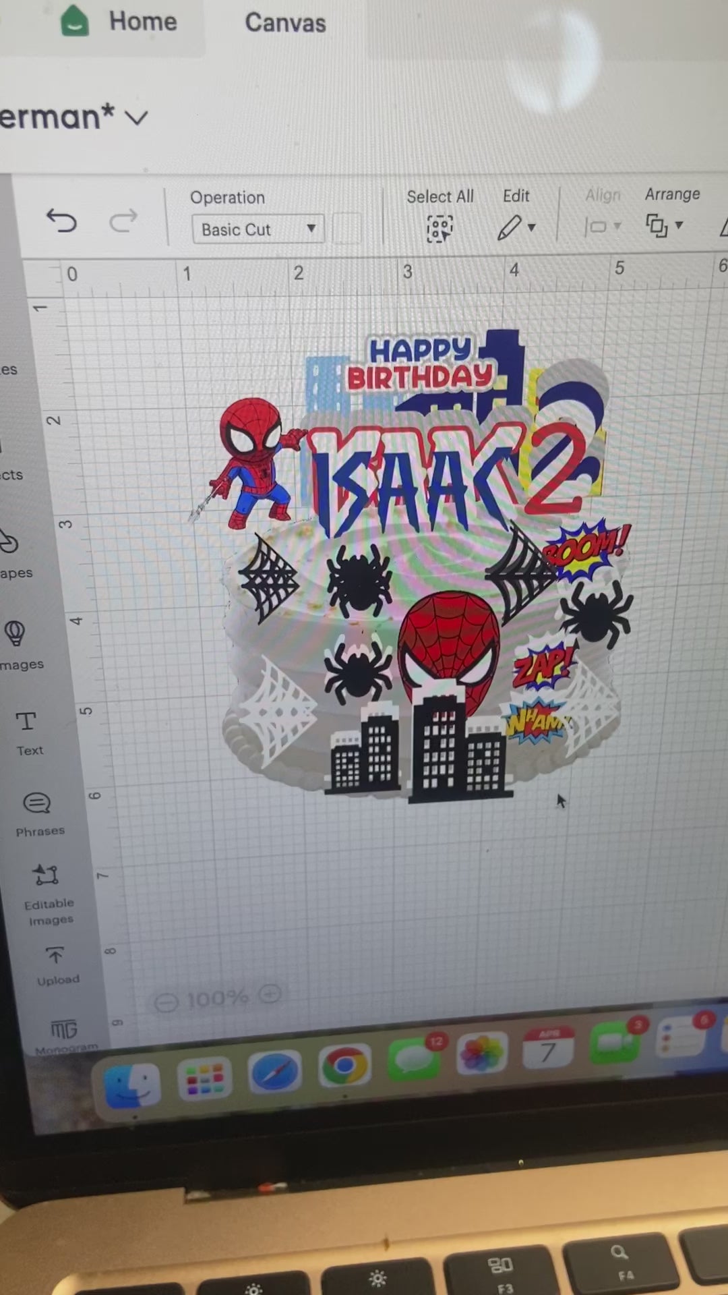Image resolution: width=728 pixels, height=1295 pixels.
Task: Switch to the Home tab
Action: [x=142, y=22]
